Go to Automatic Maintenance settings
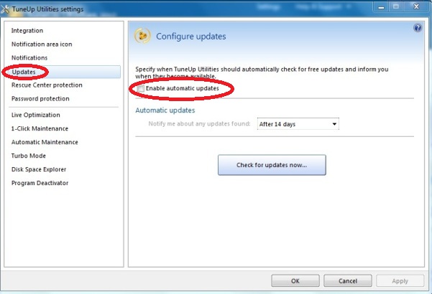Image resolution: width=432 pixels, height=294 pixels. tap(45, 142)
